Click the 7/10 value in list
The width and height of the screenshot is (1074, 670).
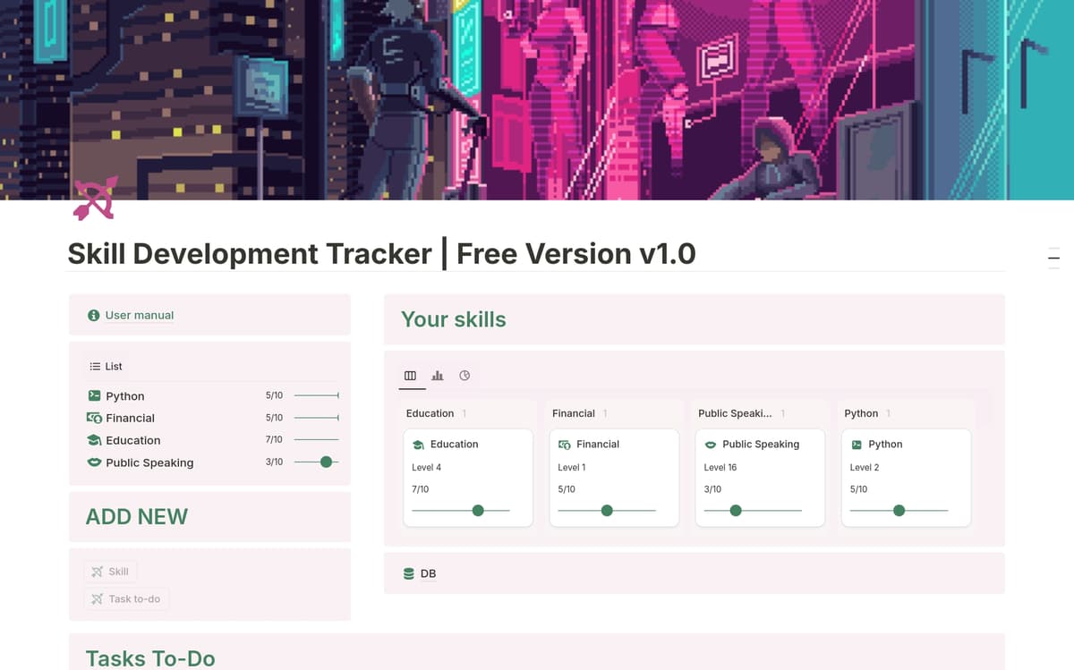(274, 440)
